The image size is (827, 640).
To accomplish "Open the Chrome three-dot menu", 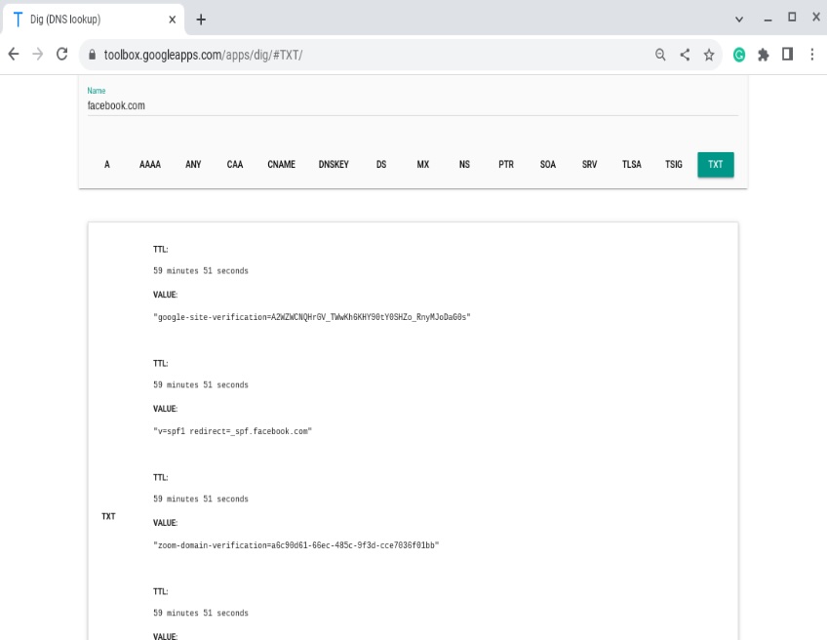I will point(812,55).
